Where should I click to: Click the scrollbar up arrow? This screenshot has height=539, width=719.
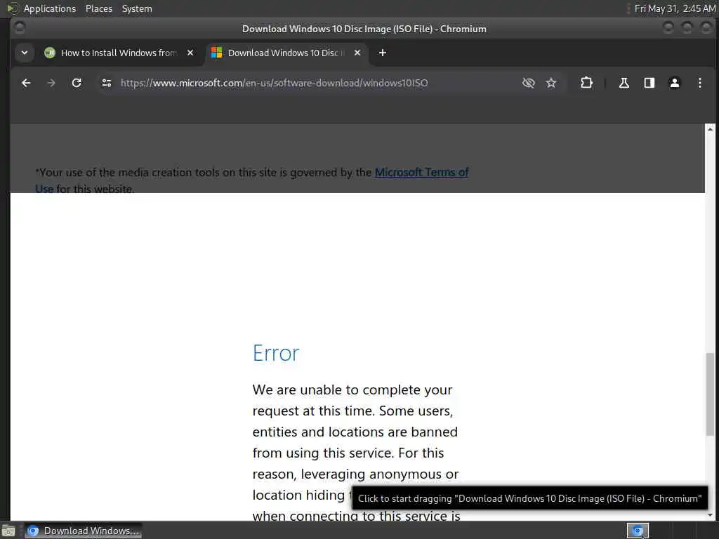[x=710, y=129]
